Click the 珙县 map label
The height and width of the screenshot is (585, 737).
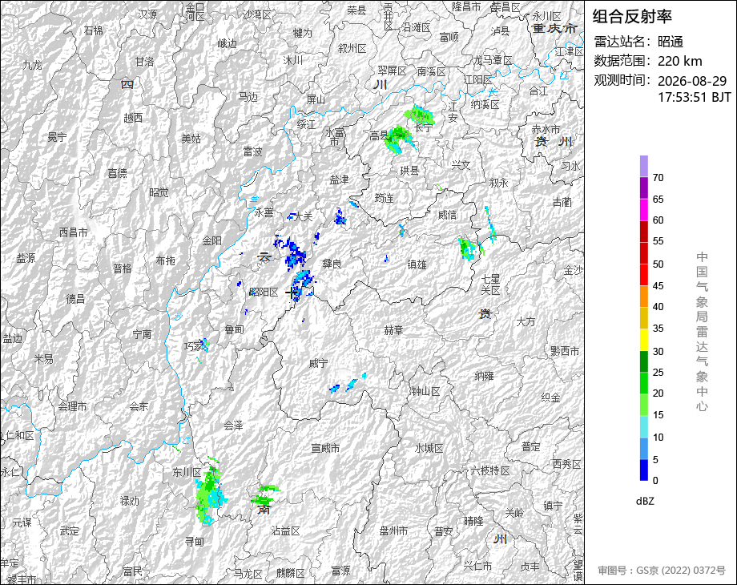pyautogui.click(x=409, y=171)
